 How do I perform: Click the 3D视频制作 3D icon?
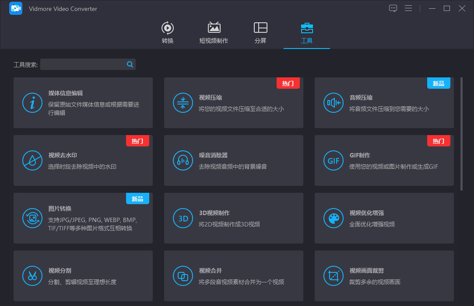[183, 218]
